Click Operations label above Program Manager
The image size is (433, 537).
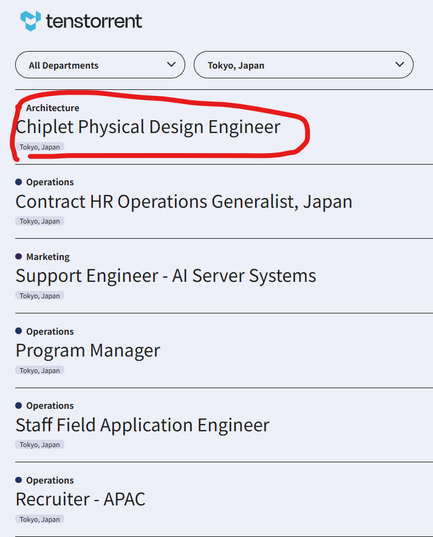[50, 332]
